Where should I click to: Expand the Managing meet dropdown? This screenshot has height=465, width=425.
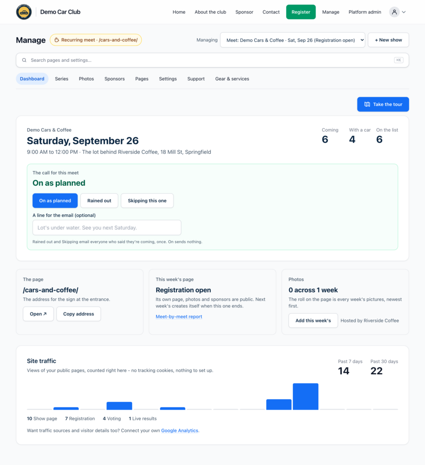293,40
